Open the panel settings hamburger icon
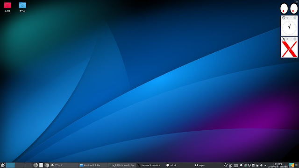 pyautogui.click(x=297, y=165)
